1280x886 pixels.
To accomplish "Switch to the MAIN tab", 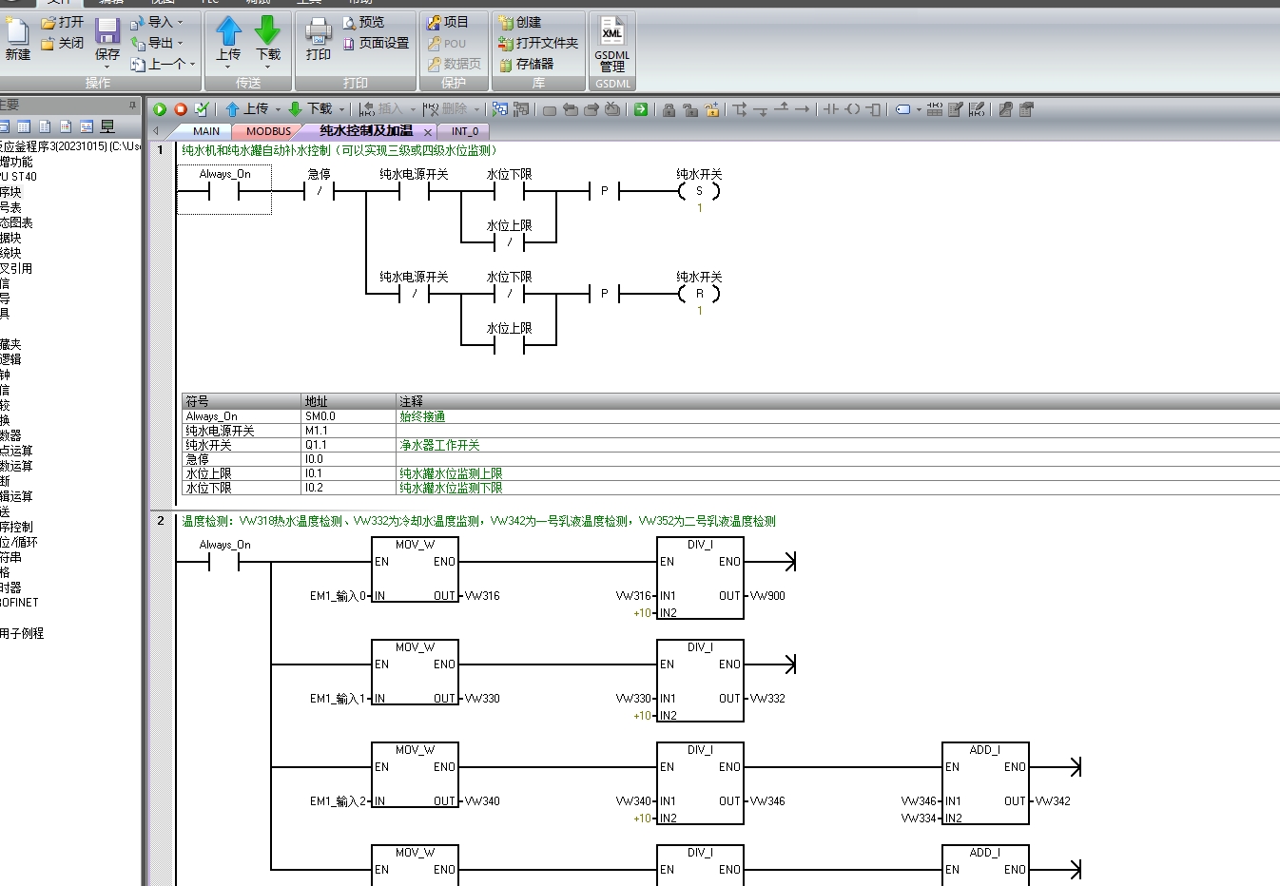I will 206,131.
